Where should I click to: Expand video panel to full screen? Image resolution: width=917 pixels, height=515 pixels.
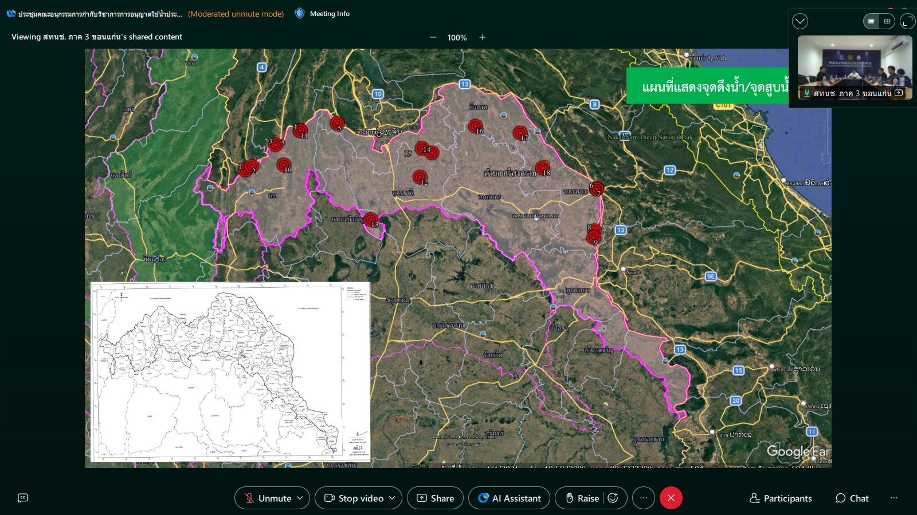[907, 21]
